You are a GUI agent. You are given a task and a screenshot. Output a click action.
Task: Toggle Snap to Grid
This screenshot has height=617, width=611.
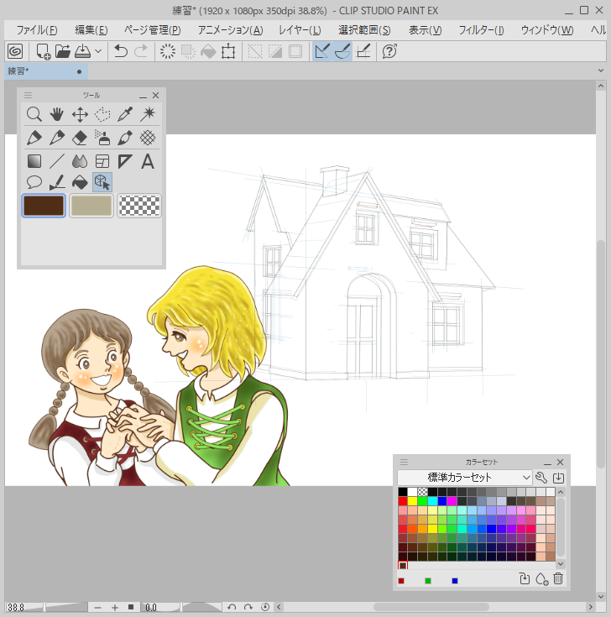coord(363,51)
